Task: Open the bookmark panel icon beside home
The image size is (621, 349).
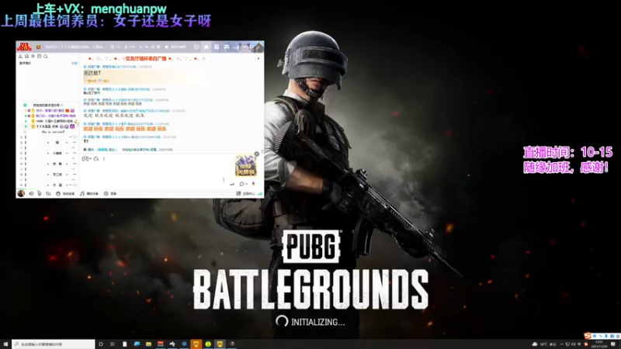Action: click(217, 47)
